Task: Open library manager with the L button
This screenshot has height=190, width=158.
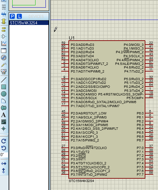Action: (x=19, y=16)
